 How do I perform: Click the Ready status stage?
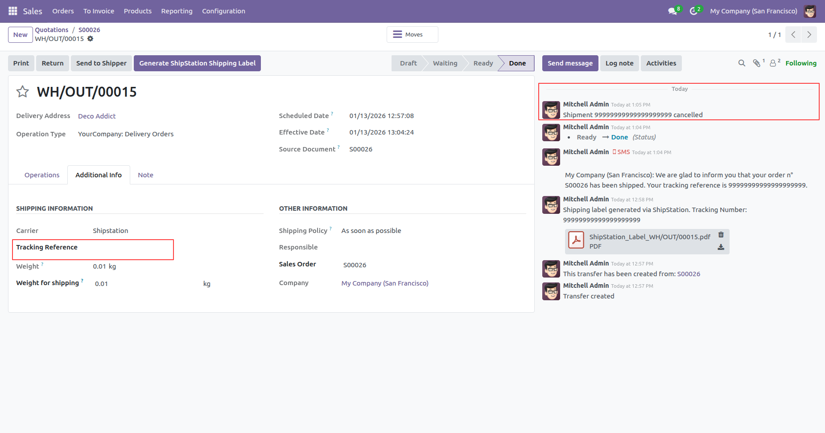click(x=483, y=63)
